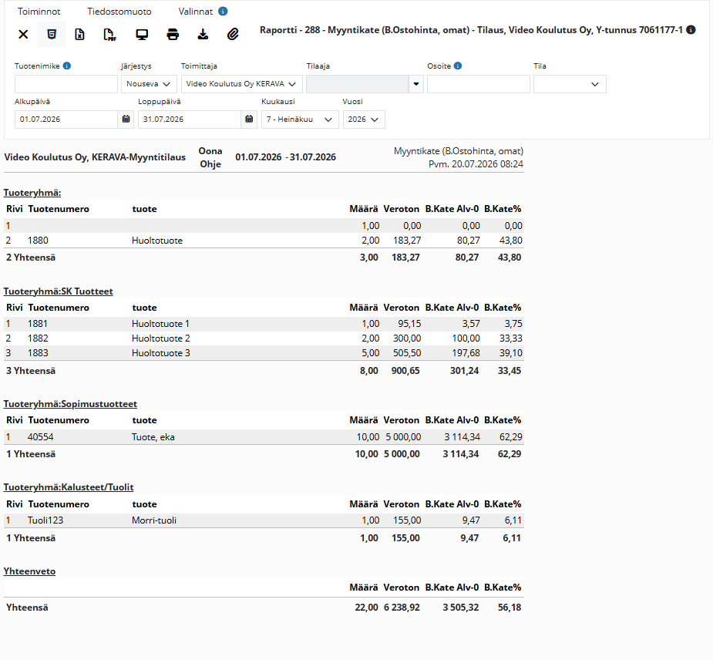The image size is (713, 660).
Task: Open calendar picker for Alkupäivä
Action: pos(126,120)
